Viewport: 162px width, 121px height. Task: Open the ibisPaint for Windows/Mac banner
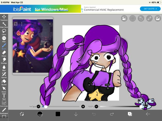[40, 9]
